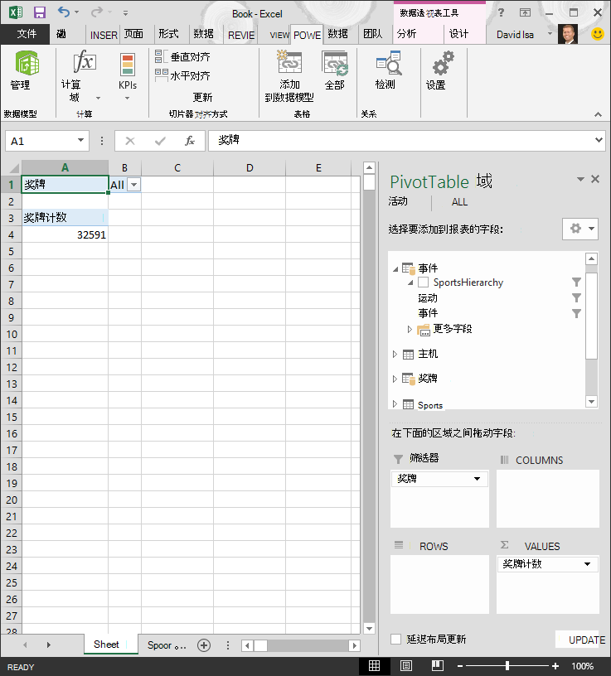Click the field list scroll down arrow
This screenshot has width=611, height=676.
coord(591,402)
